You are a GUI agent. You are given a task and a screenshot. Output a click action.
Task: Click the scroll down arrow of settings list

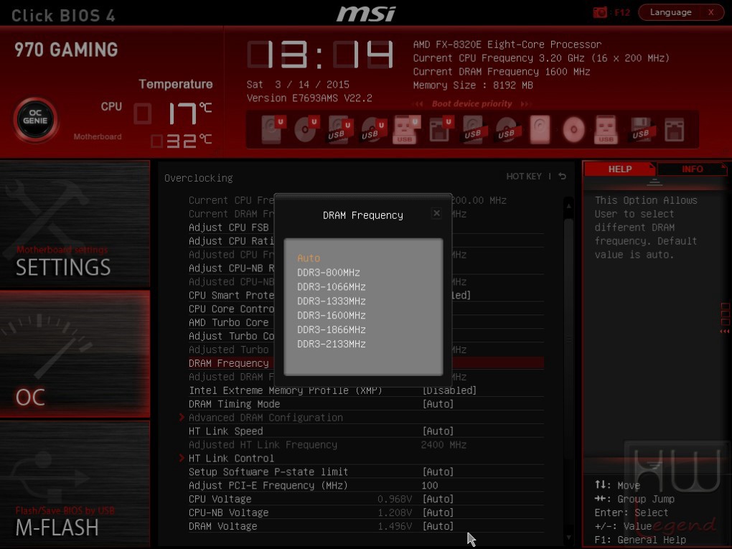568,538
